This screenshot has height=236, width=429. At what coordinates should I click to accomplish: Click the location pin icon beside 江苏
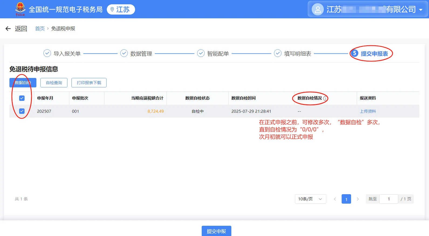point(112,9)
